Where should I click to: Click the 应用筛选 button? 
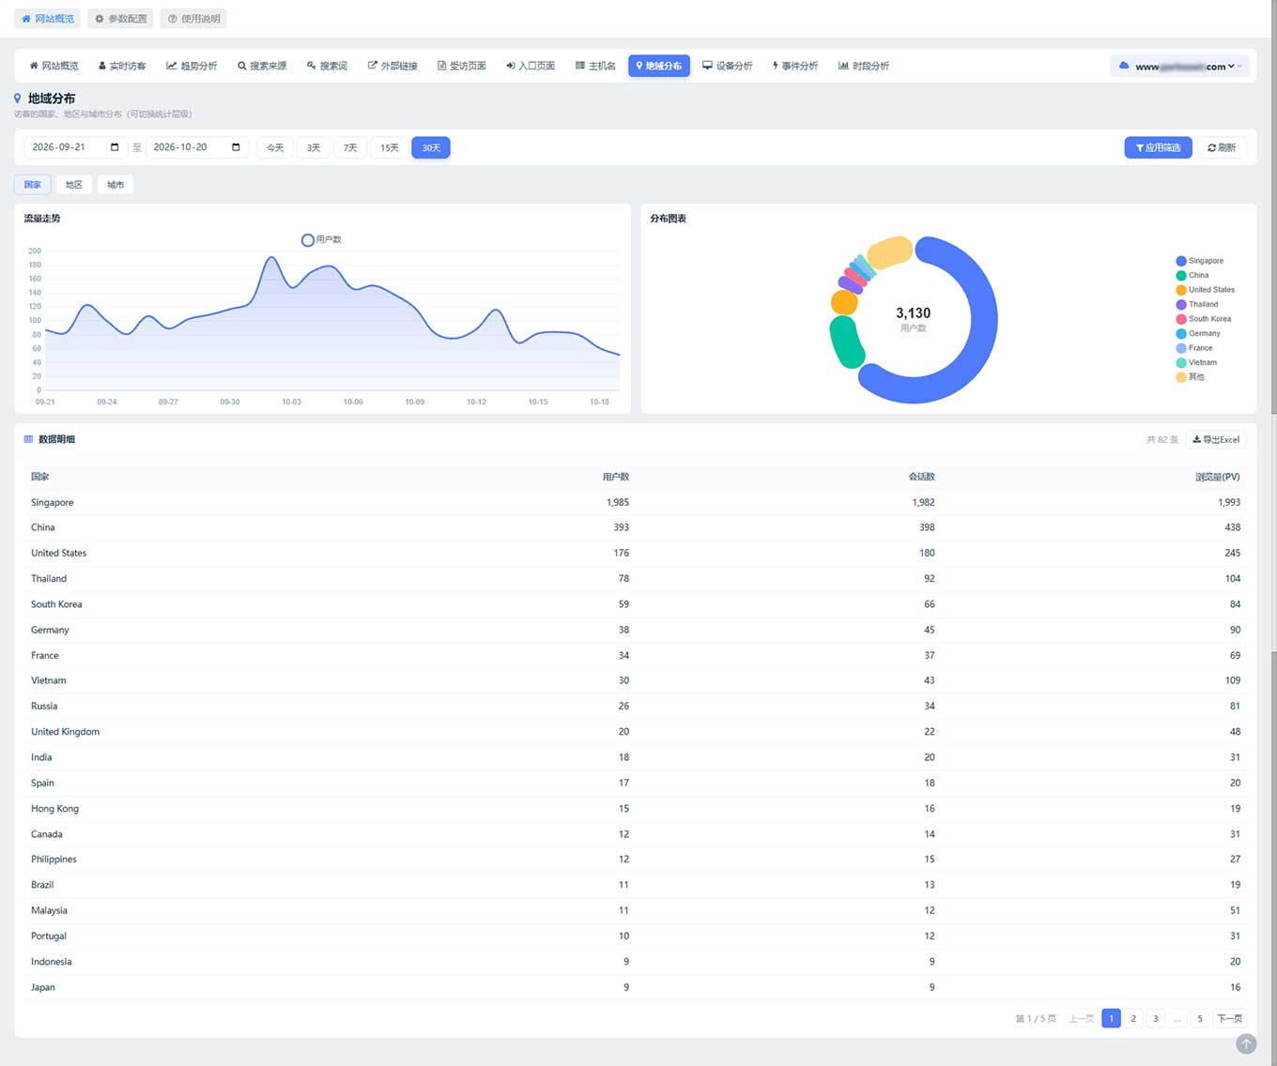click(x=1158, y=148)
